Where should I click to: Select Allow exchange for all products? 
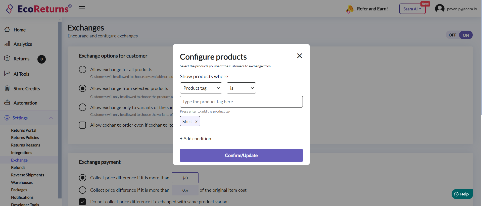[82, 69]
